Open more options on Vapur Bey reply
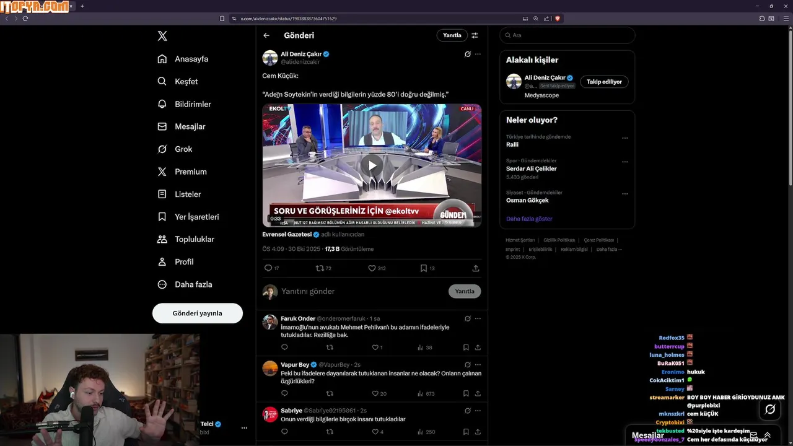 point(478,365)
